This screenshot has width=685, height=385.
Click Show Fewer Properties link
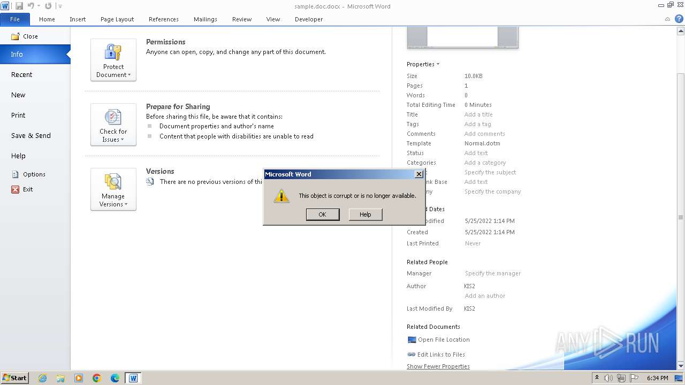click(438, 366)
